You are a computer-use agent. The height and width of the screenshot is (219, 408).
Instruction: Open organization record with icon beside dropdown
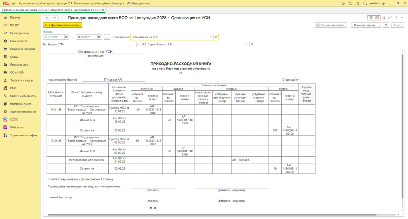point(216,37)
